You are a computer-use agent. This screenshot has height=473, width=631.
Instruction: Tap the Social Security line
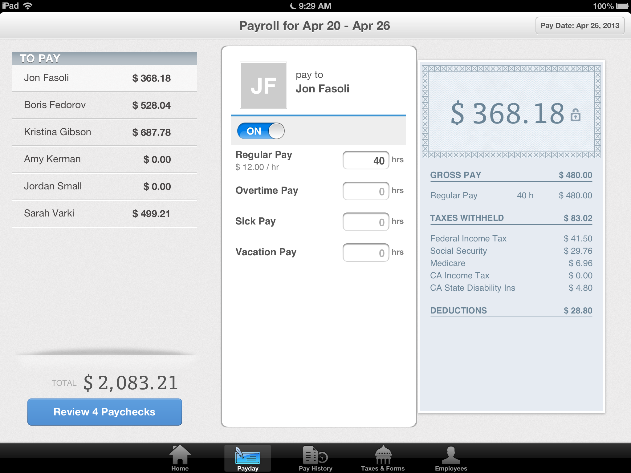511,251
